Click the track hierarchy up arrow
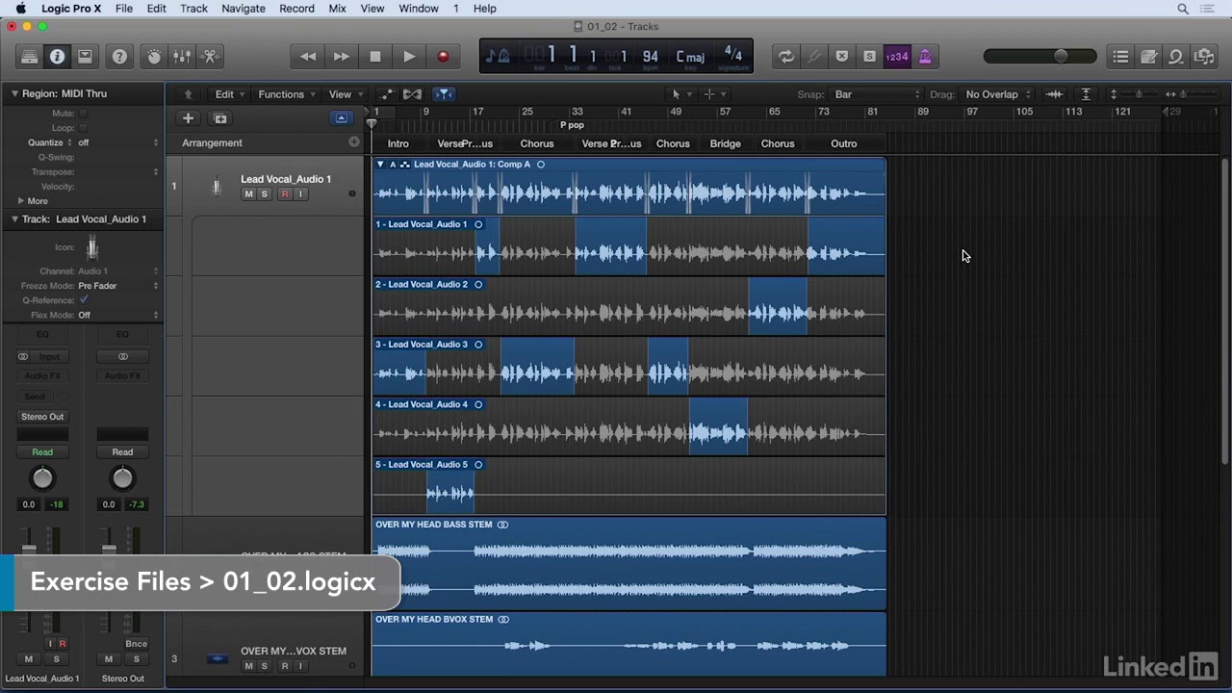 coord(189,94)
